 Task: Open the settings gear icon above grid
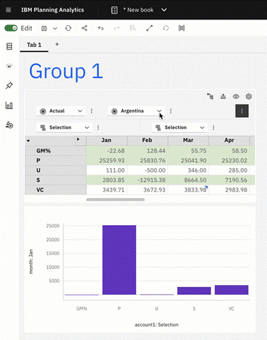pos(249,96)
